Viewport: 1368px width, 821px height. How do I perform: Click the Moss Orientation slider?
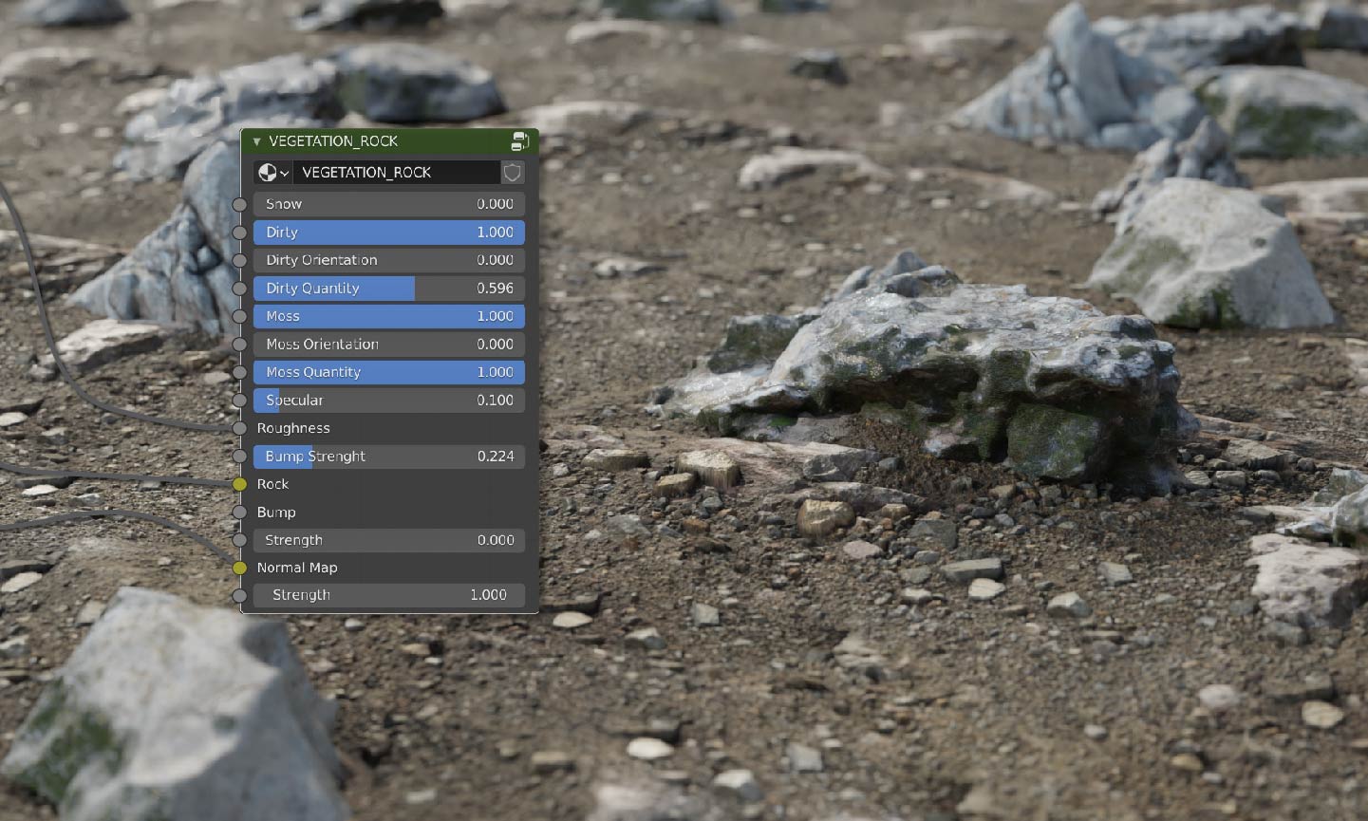point(389,345)
